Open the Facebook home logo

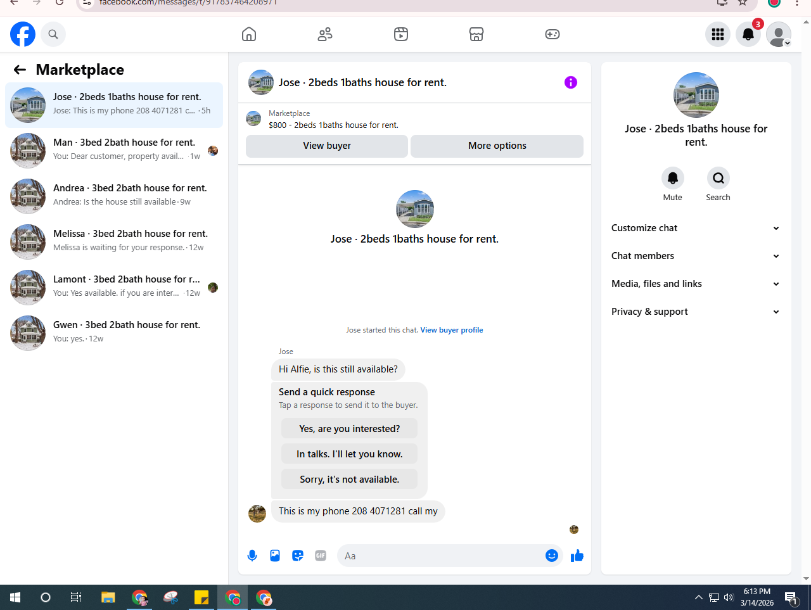[x=23, y=34]
